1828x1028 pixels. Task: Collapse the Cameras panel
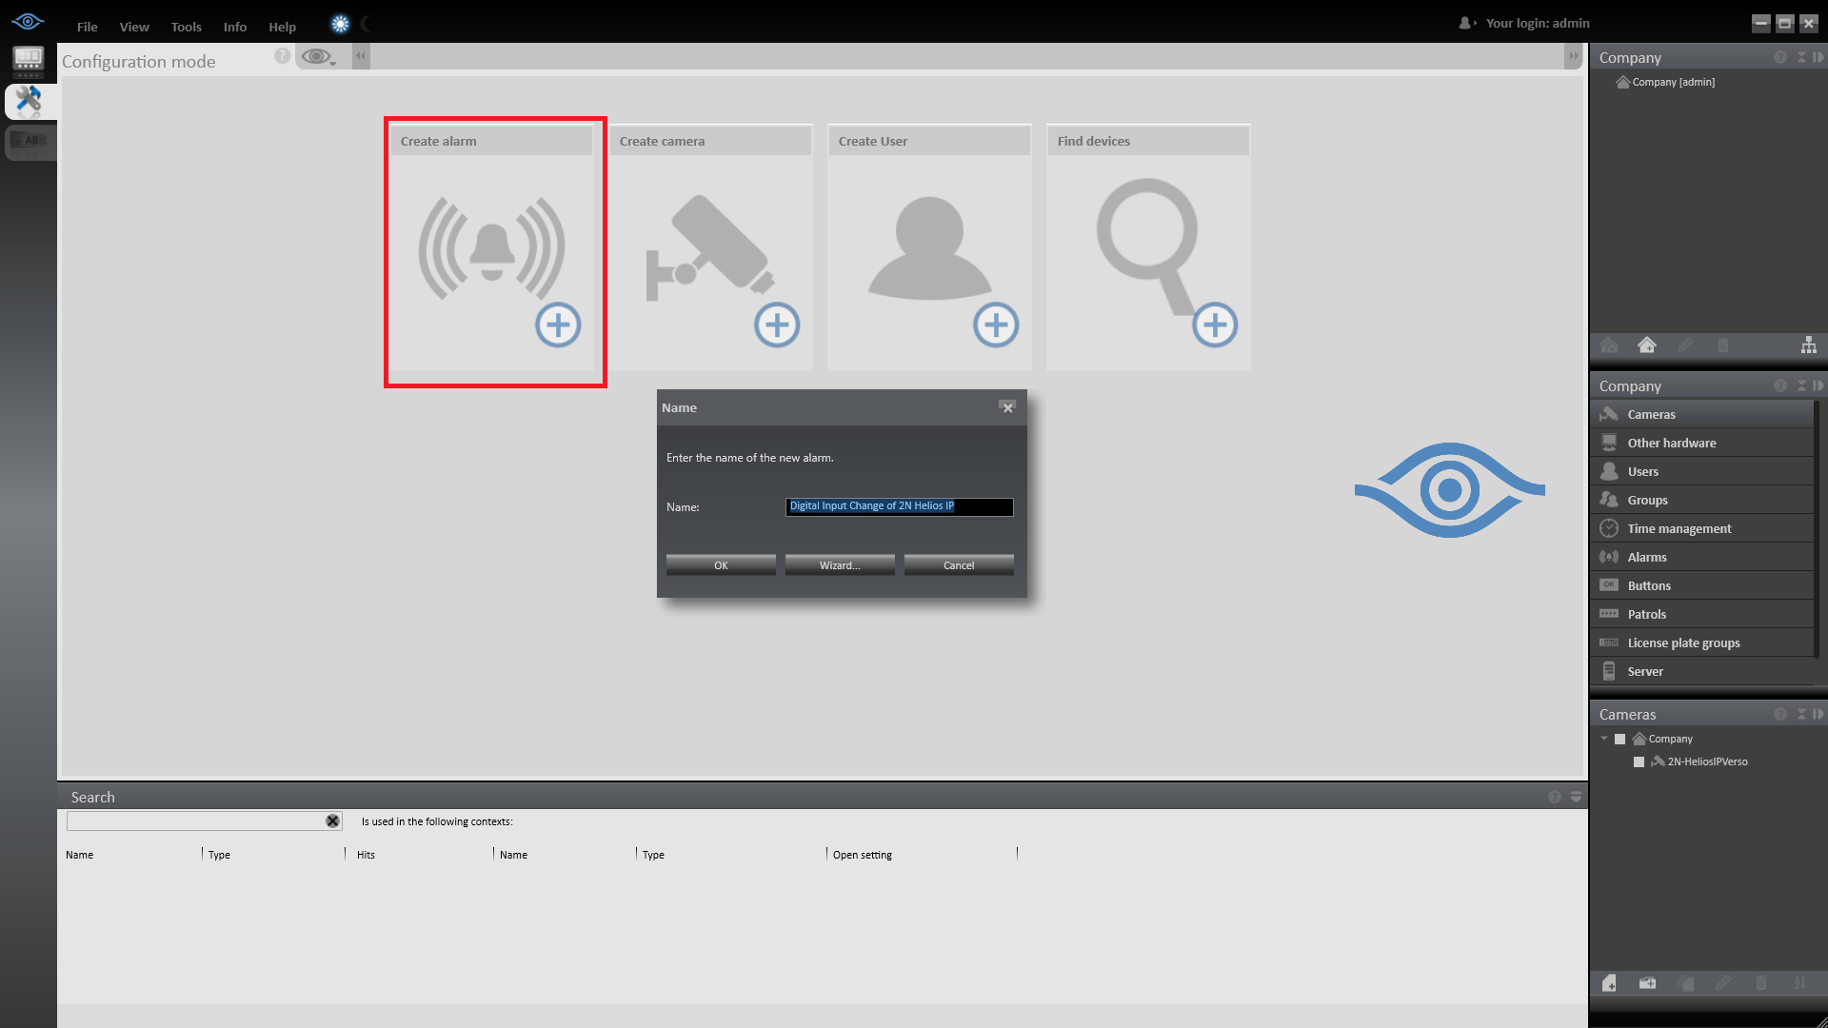coord(1800,715)
